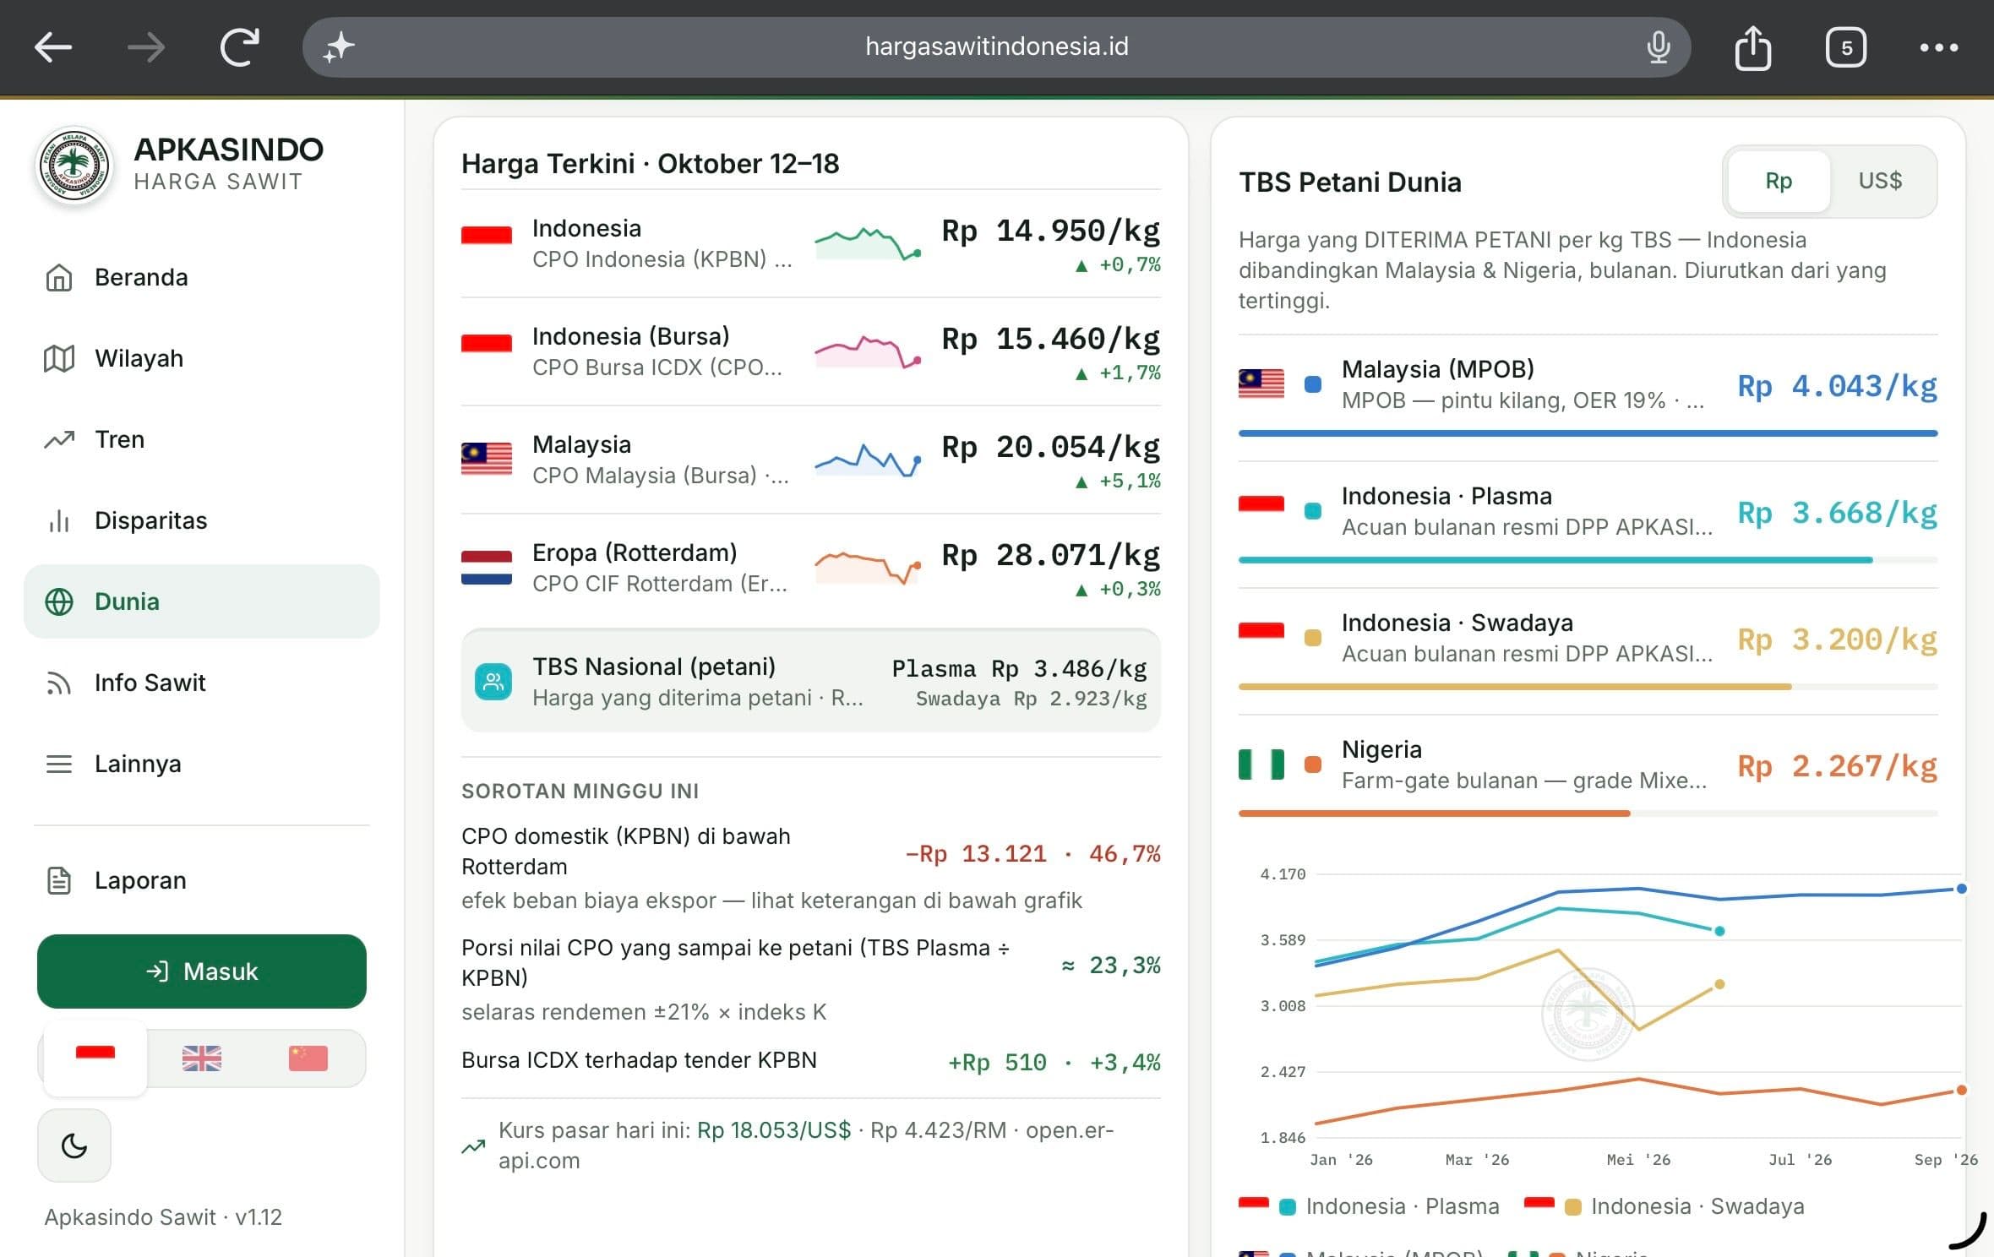Toggle dark mode with moon icon
Viewport: 1994px width, 1257px height.
pos(74,1145)
